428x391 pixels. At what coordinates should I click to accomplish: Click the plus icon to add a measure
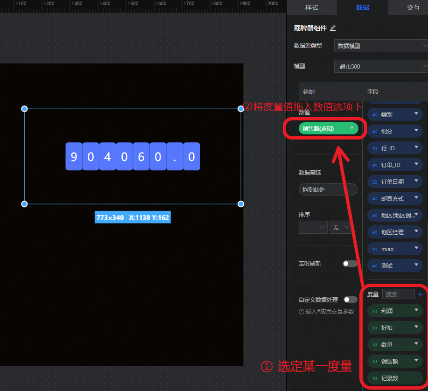coord(420,294)
